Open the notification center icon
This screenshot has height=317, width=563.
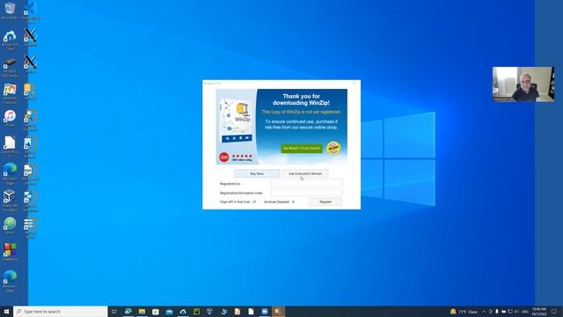[554, 312]
